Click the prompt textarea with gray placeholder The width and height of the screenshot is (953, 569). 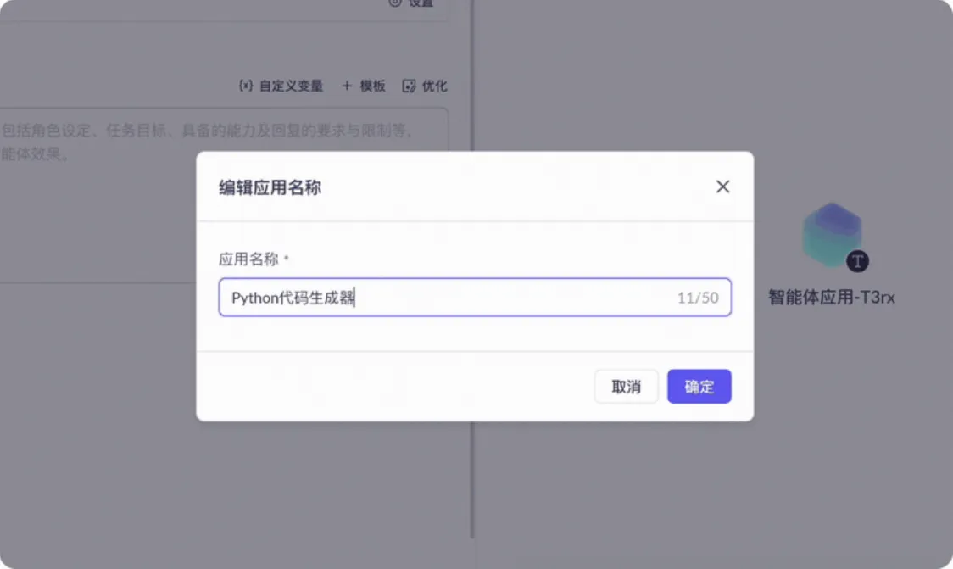coord(224,194)
